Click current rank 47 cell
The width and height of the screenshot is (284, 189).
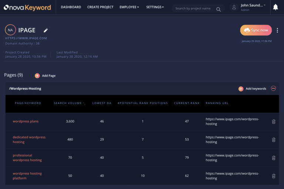click(187, 121)
